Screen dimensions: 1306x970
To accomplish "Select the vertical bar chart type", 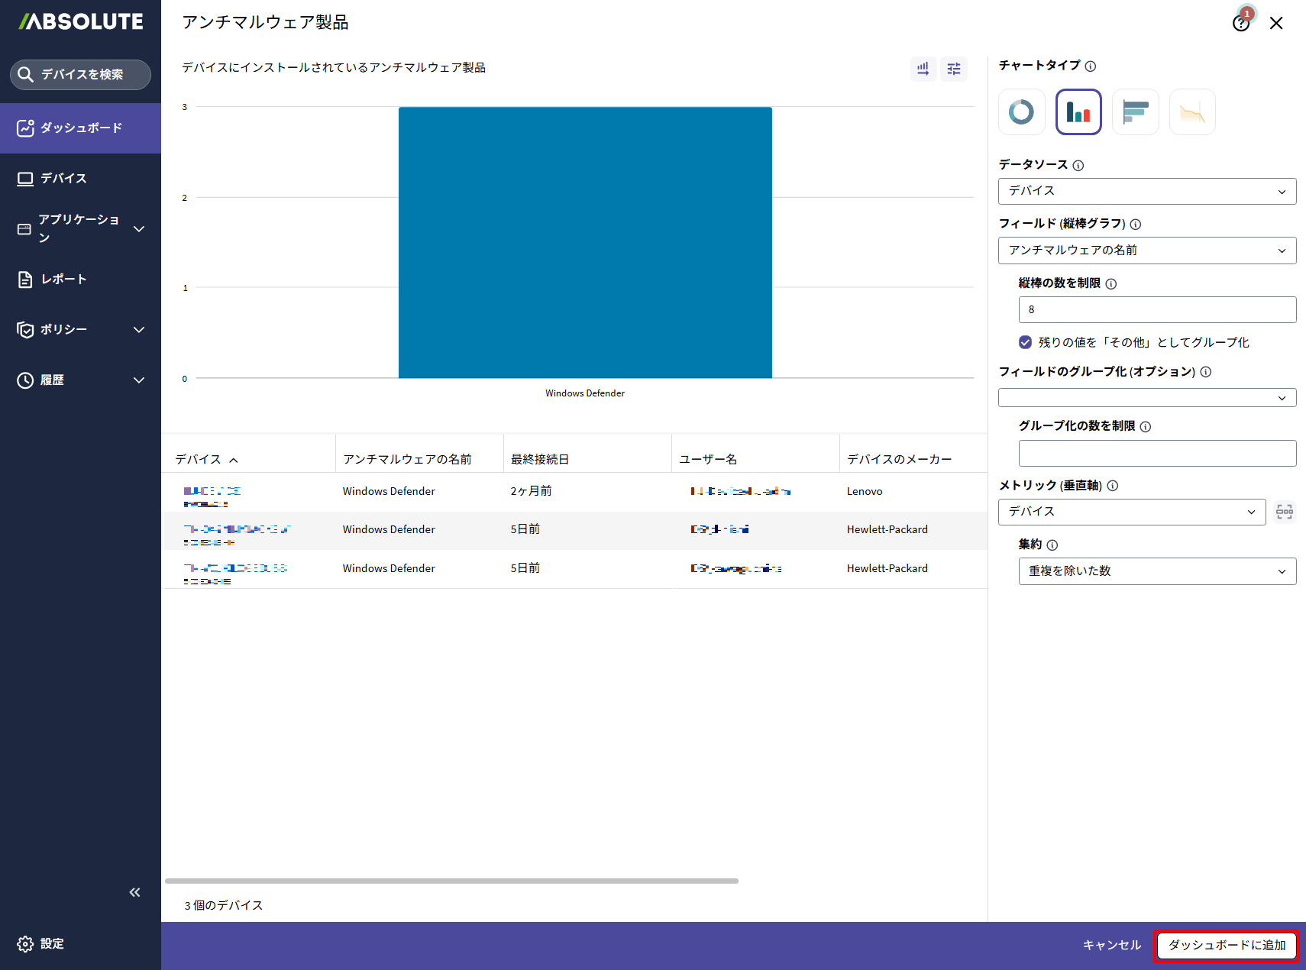I will point(1078,112).
